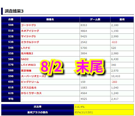Select machine number 568 cell
This screenshot has width=135, height=116.
tap(11, 59)
